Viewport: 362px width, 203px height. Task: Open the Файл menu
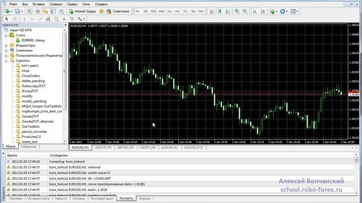pyautogui.click(x=13, y=4)
